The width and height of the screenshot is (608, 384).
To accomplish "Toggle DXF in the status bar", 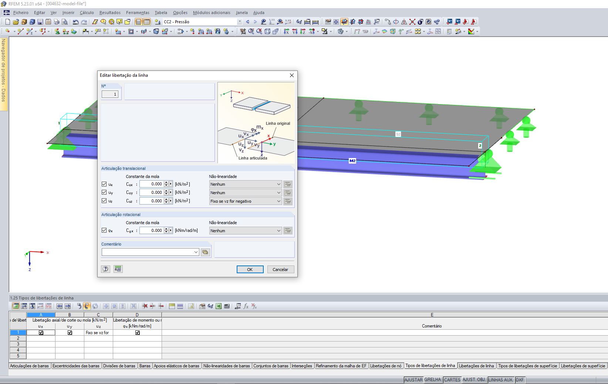I will 520,380.
